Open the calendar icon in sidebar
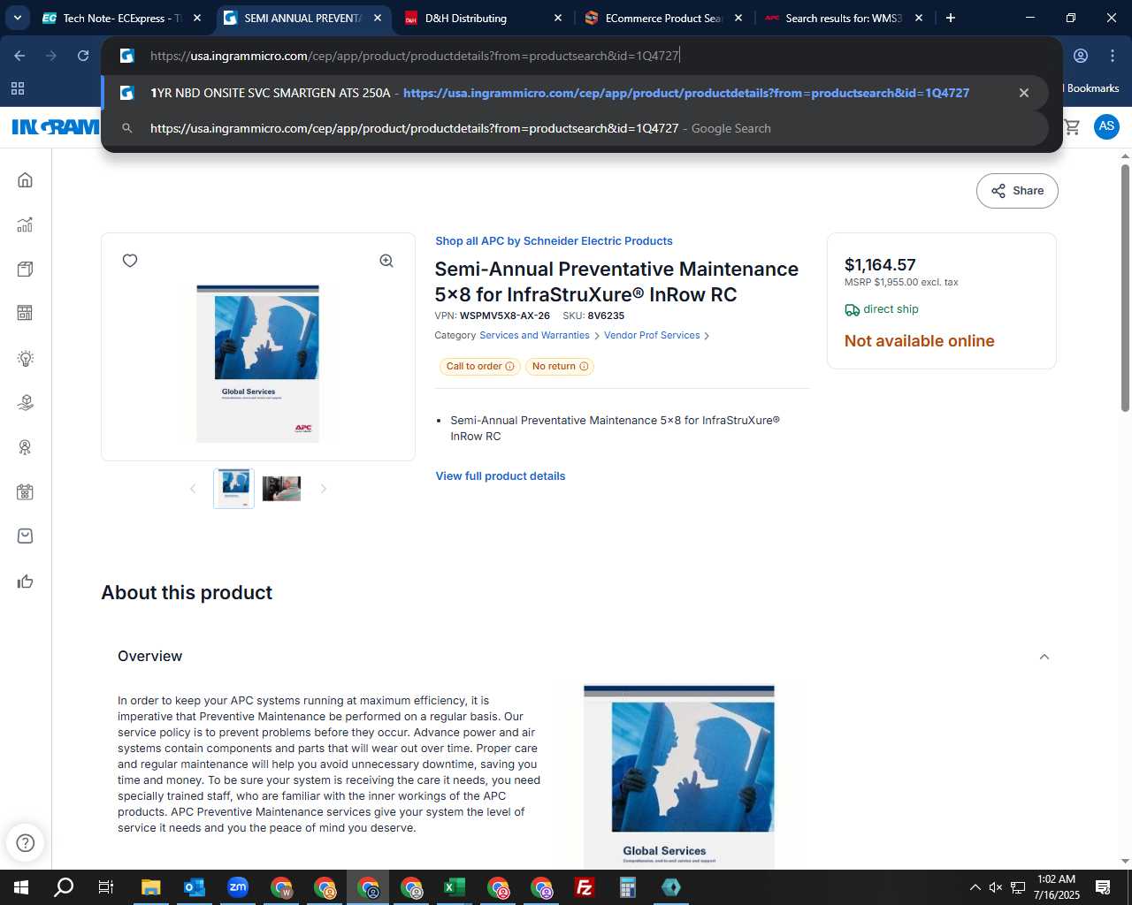The height and width of the screenshot is (905, 1132). point(25,492)
